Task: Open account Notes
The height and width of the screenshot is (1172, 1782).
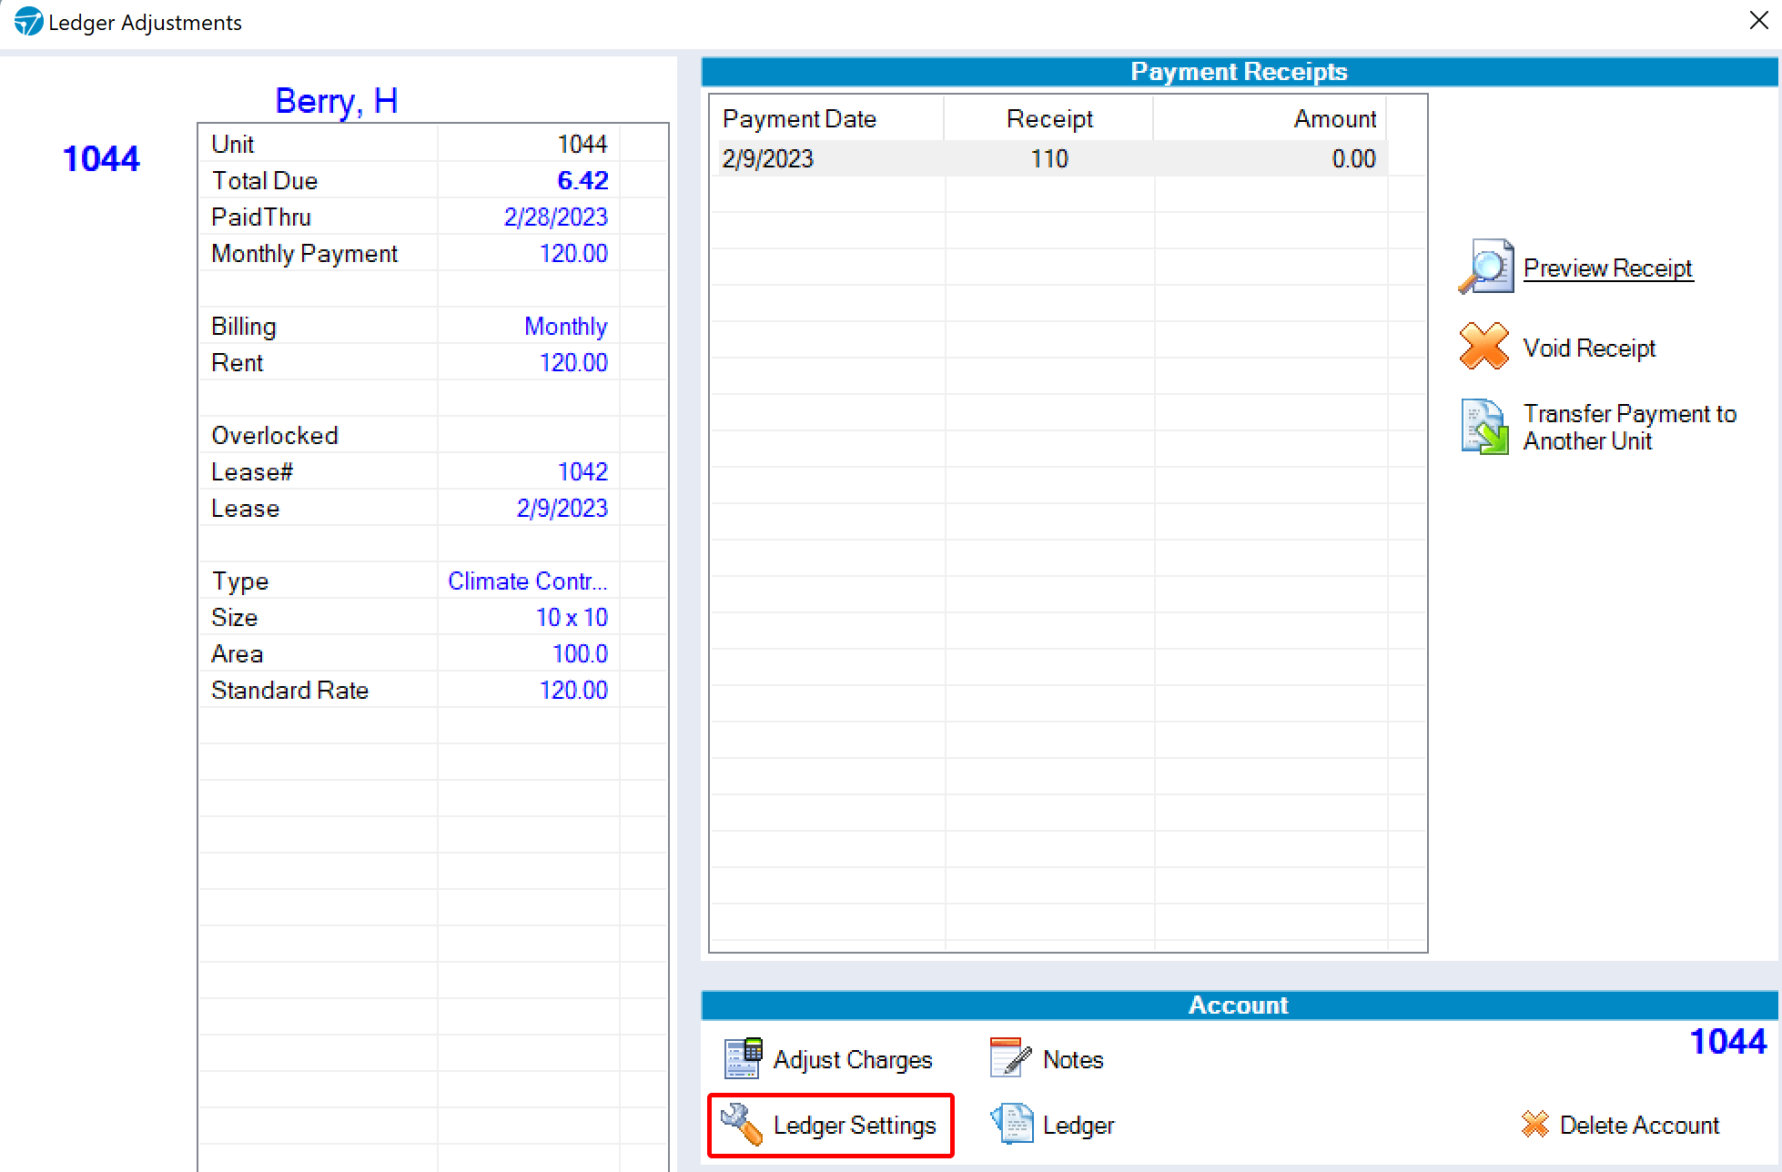Action: (1073, 1059)
